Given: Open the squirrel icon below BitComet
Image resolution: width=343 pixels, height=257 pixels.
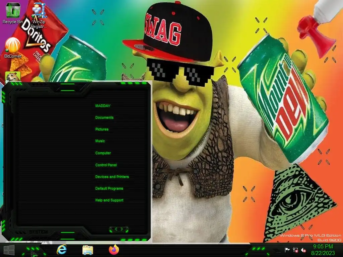Looking at the screenshot, I should (x=13, y=77).
